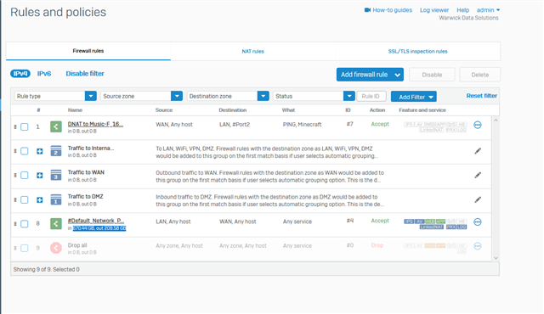Click Traffic to Internal group icon

tap(56, 151)
